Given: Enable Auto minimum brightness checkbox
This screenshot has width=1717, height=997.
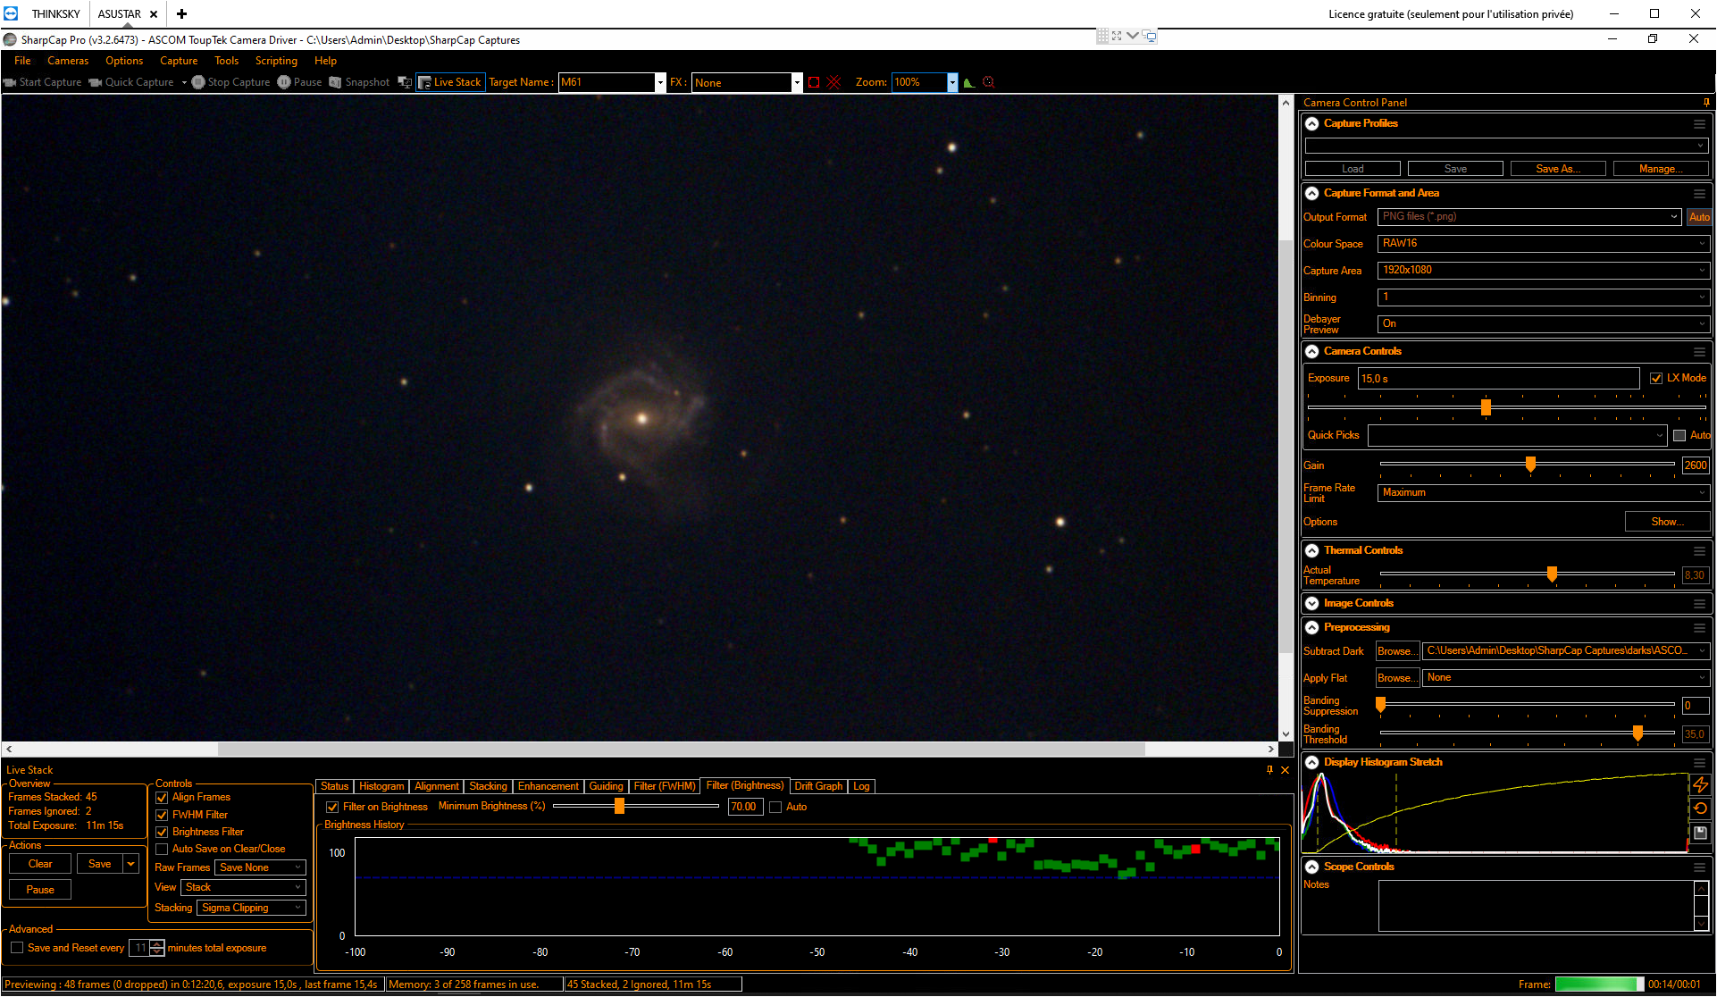Looking at the screenshot, I should 775,808.
